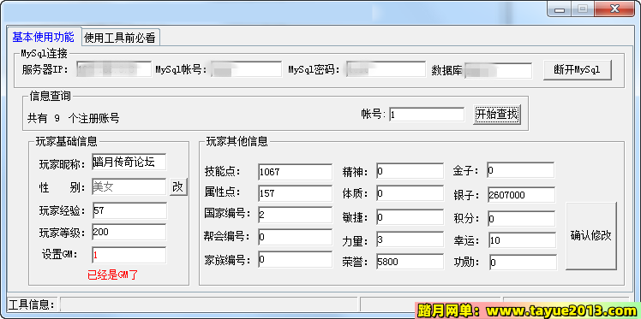Click the 设置GM field
This screenshot has width=641, height=319.
click(x=129, y=256)
